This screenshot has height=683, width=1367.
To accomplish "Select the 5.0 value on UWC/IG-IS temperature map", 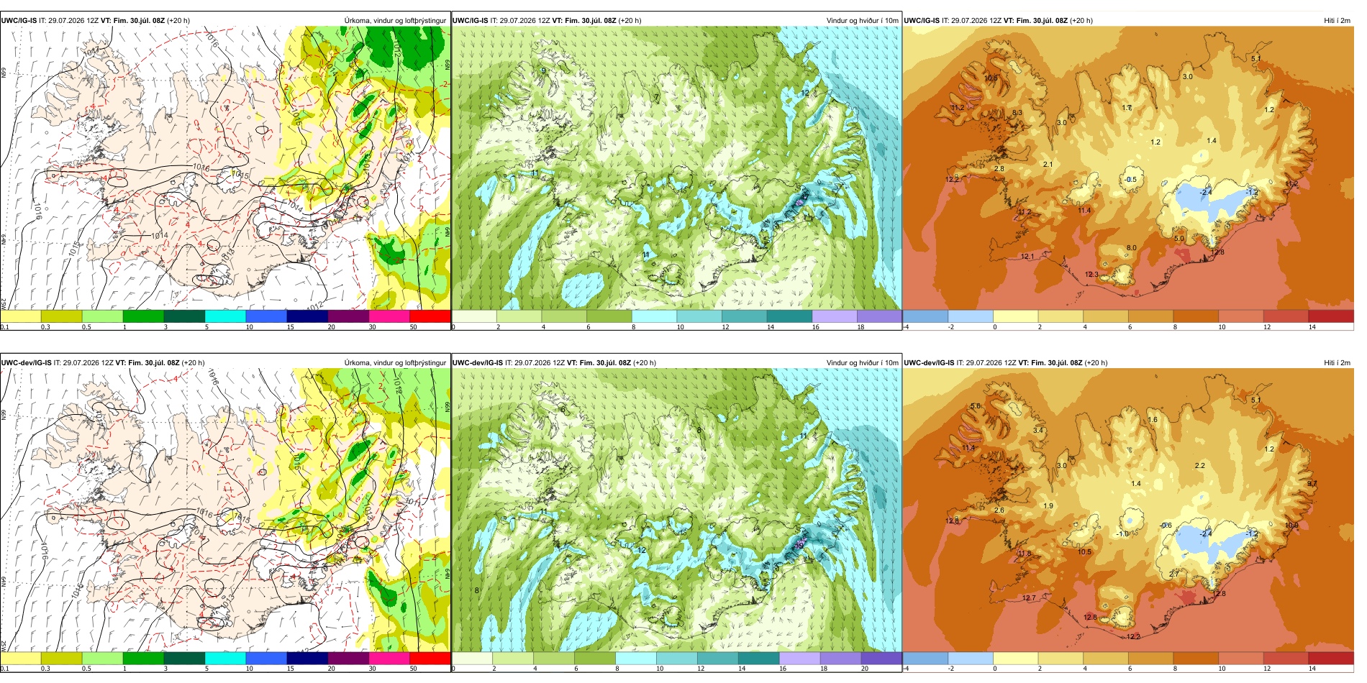I will [1178, 239].
